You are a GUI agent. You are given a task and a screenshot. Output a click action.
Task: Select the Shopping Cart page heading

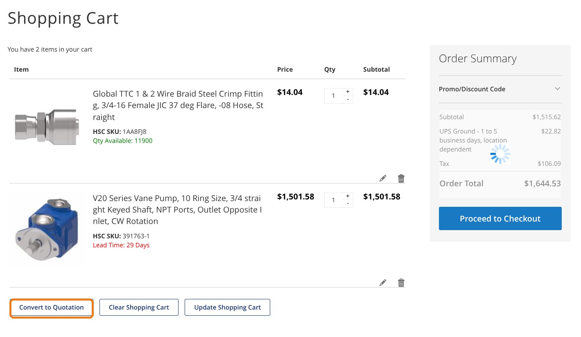click(63, 18)
